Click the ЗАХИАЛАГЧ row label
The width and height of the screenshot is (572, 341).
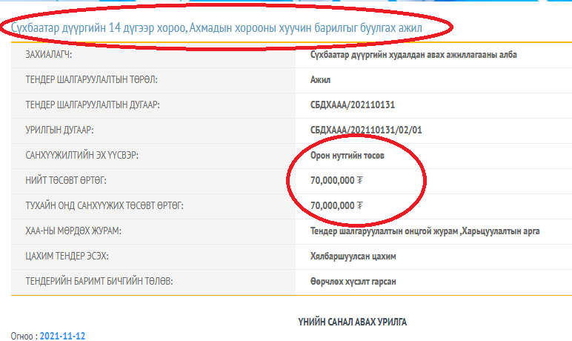coord(53,54)
